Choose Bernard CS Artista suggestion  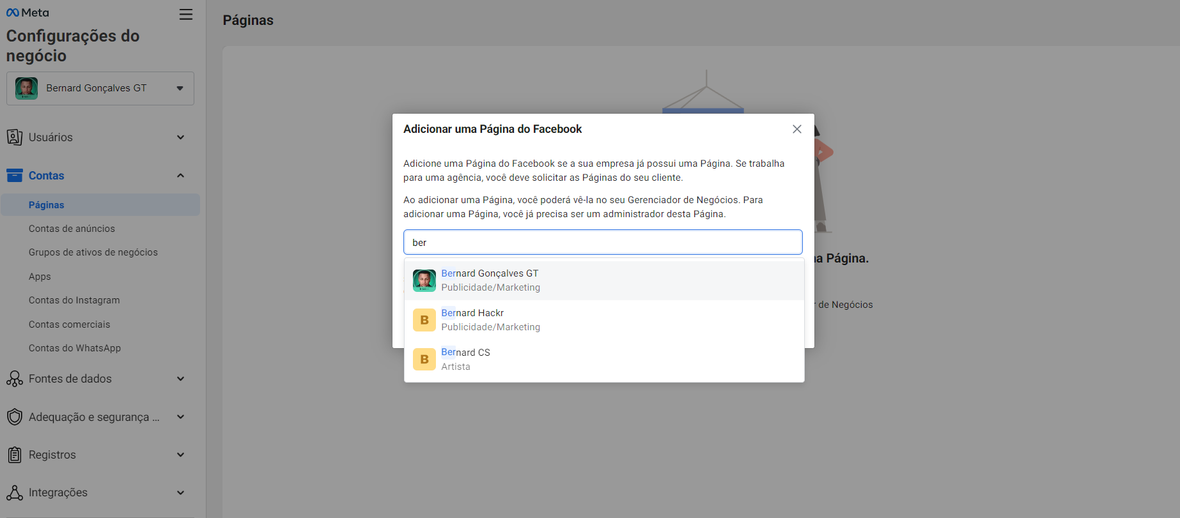(x=604, y=360)
